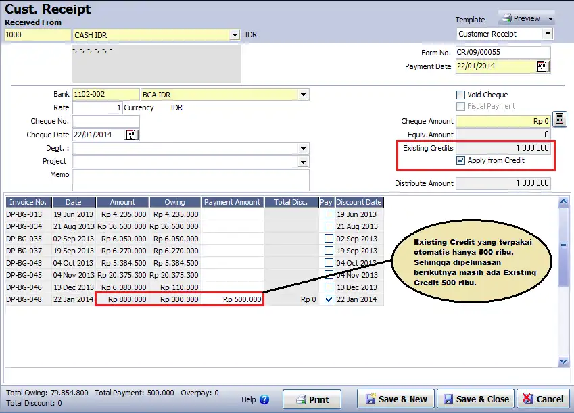Select invoice row DP-BG-013
This screenshot has height=413, width=574.
point(195,214)
